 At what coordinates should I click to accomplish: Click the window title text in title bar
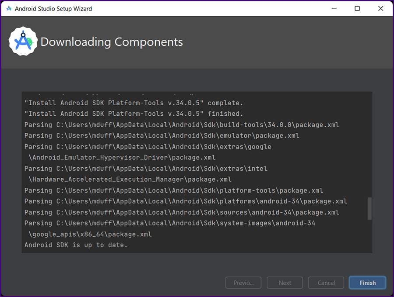click(53, 8)
